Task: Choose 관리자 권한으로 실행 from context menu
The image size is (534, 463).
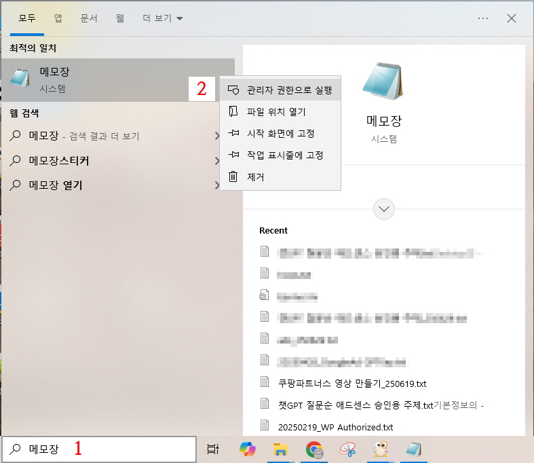Action: point(280,90)
